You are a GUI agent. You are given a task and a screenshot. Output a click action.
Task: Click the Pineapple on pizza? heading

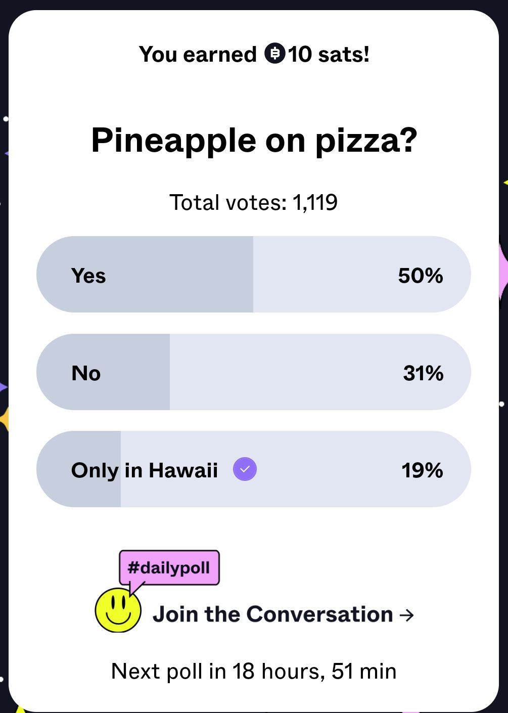click(x=254, y=140)
